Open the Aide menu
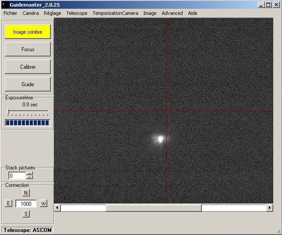This screenshot has height=235, width=282. click(192, 13)
